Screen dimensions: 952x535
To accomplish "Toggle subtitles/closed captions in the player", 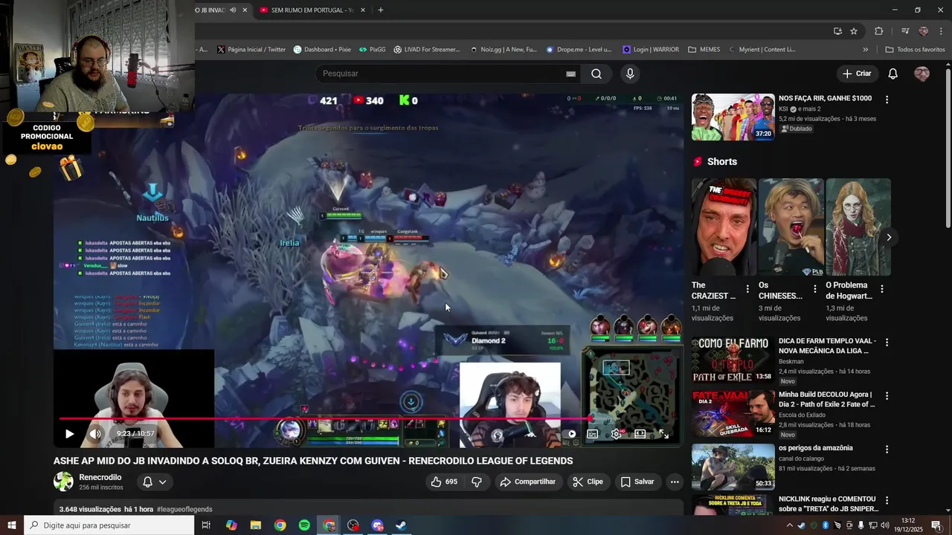I will pyautogui.click(x=593, y=434).
